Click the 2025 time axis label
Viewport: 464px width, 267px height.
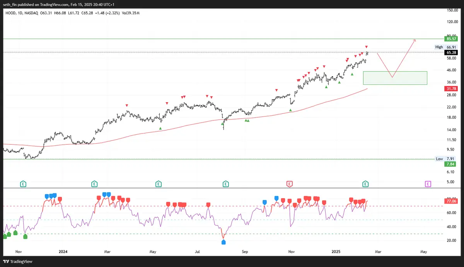click(x=337, y=252)
